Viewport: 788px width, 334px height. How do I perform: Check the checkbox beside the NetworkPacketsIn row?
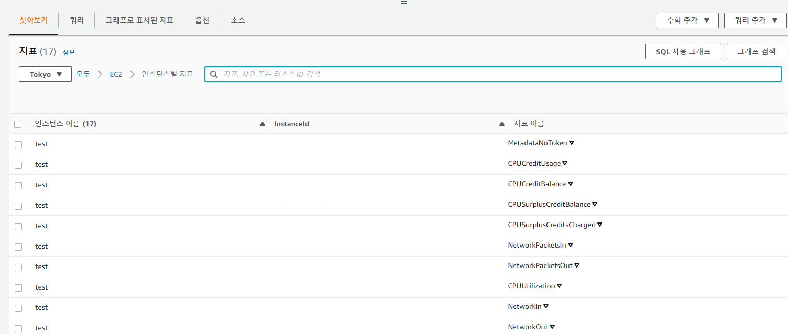(18, 247)
